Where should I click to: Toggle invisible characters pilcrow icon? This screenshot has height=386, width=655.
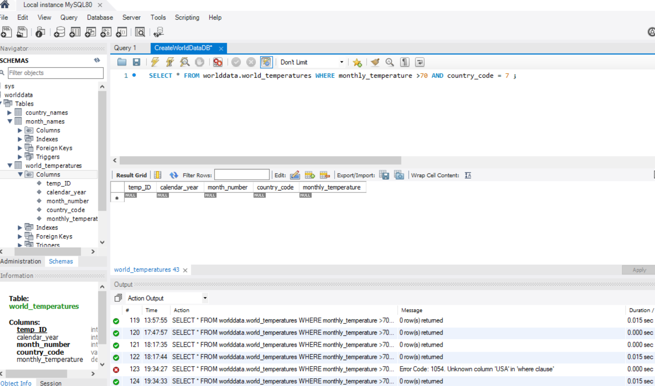coord(405,62)
